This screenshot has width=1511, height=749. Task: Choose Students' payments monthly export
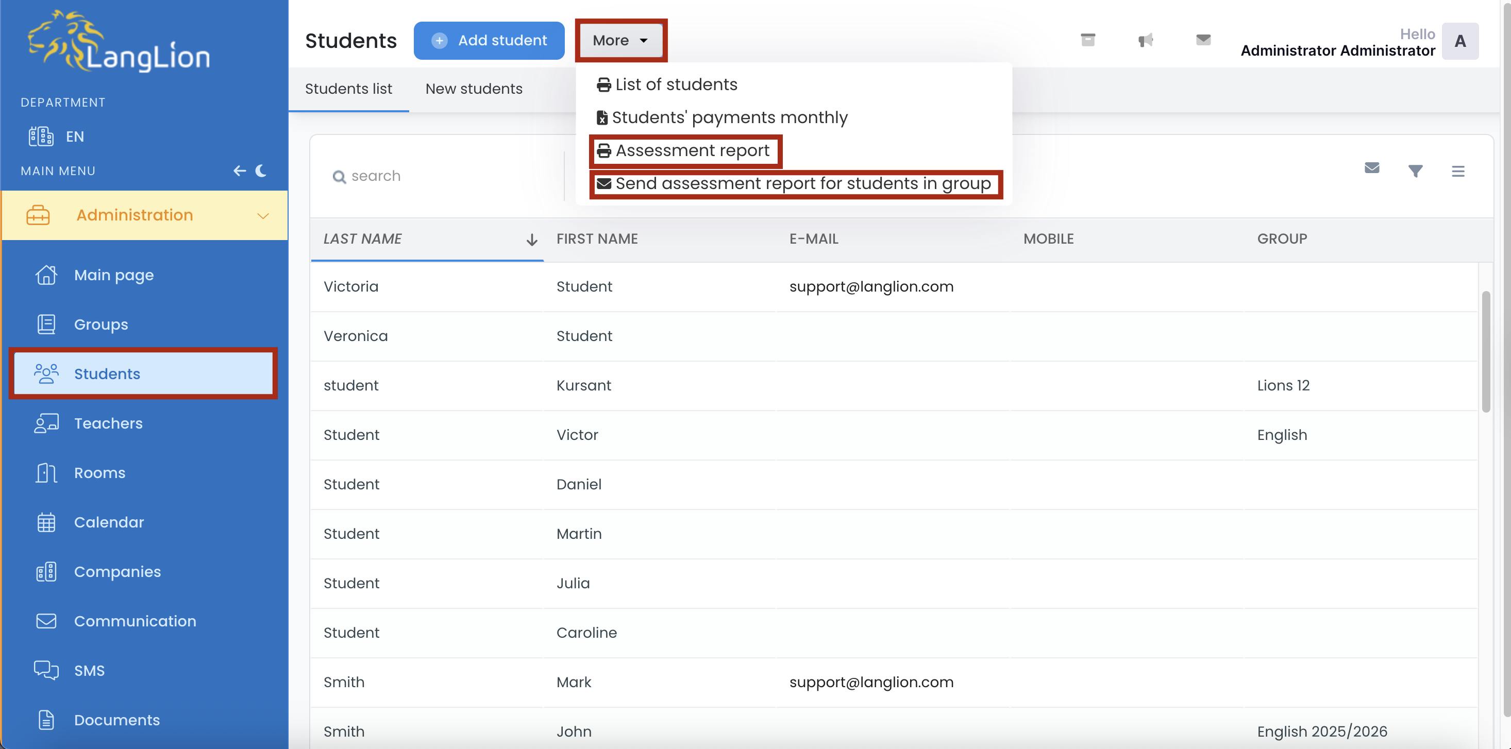pos(722,118)
